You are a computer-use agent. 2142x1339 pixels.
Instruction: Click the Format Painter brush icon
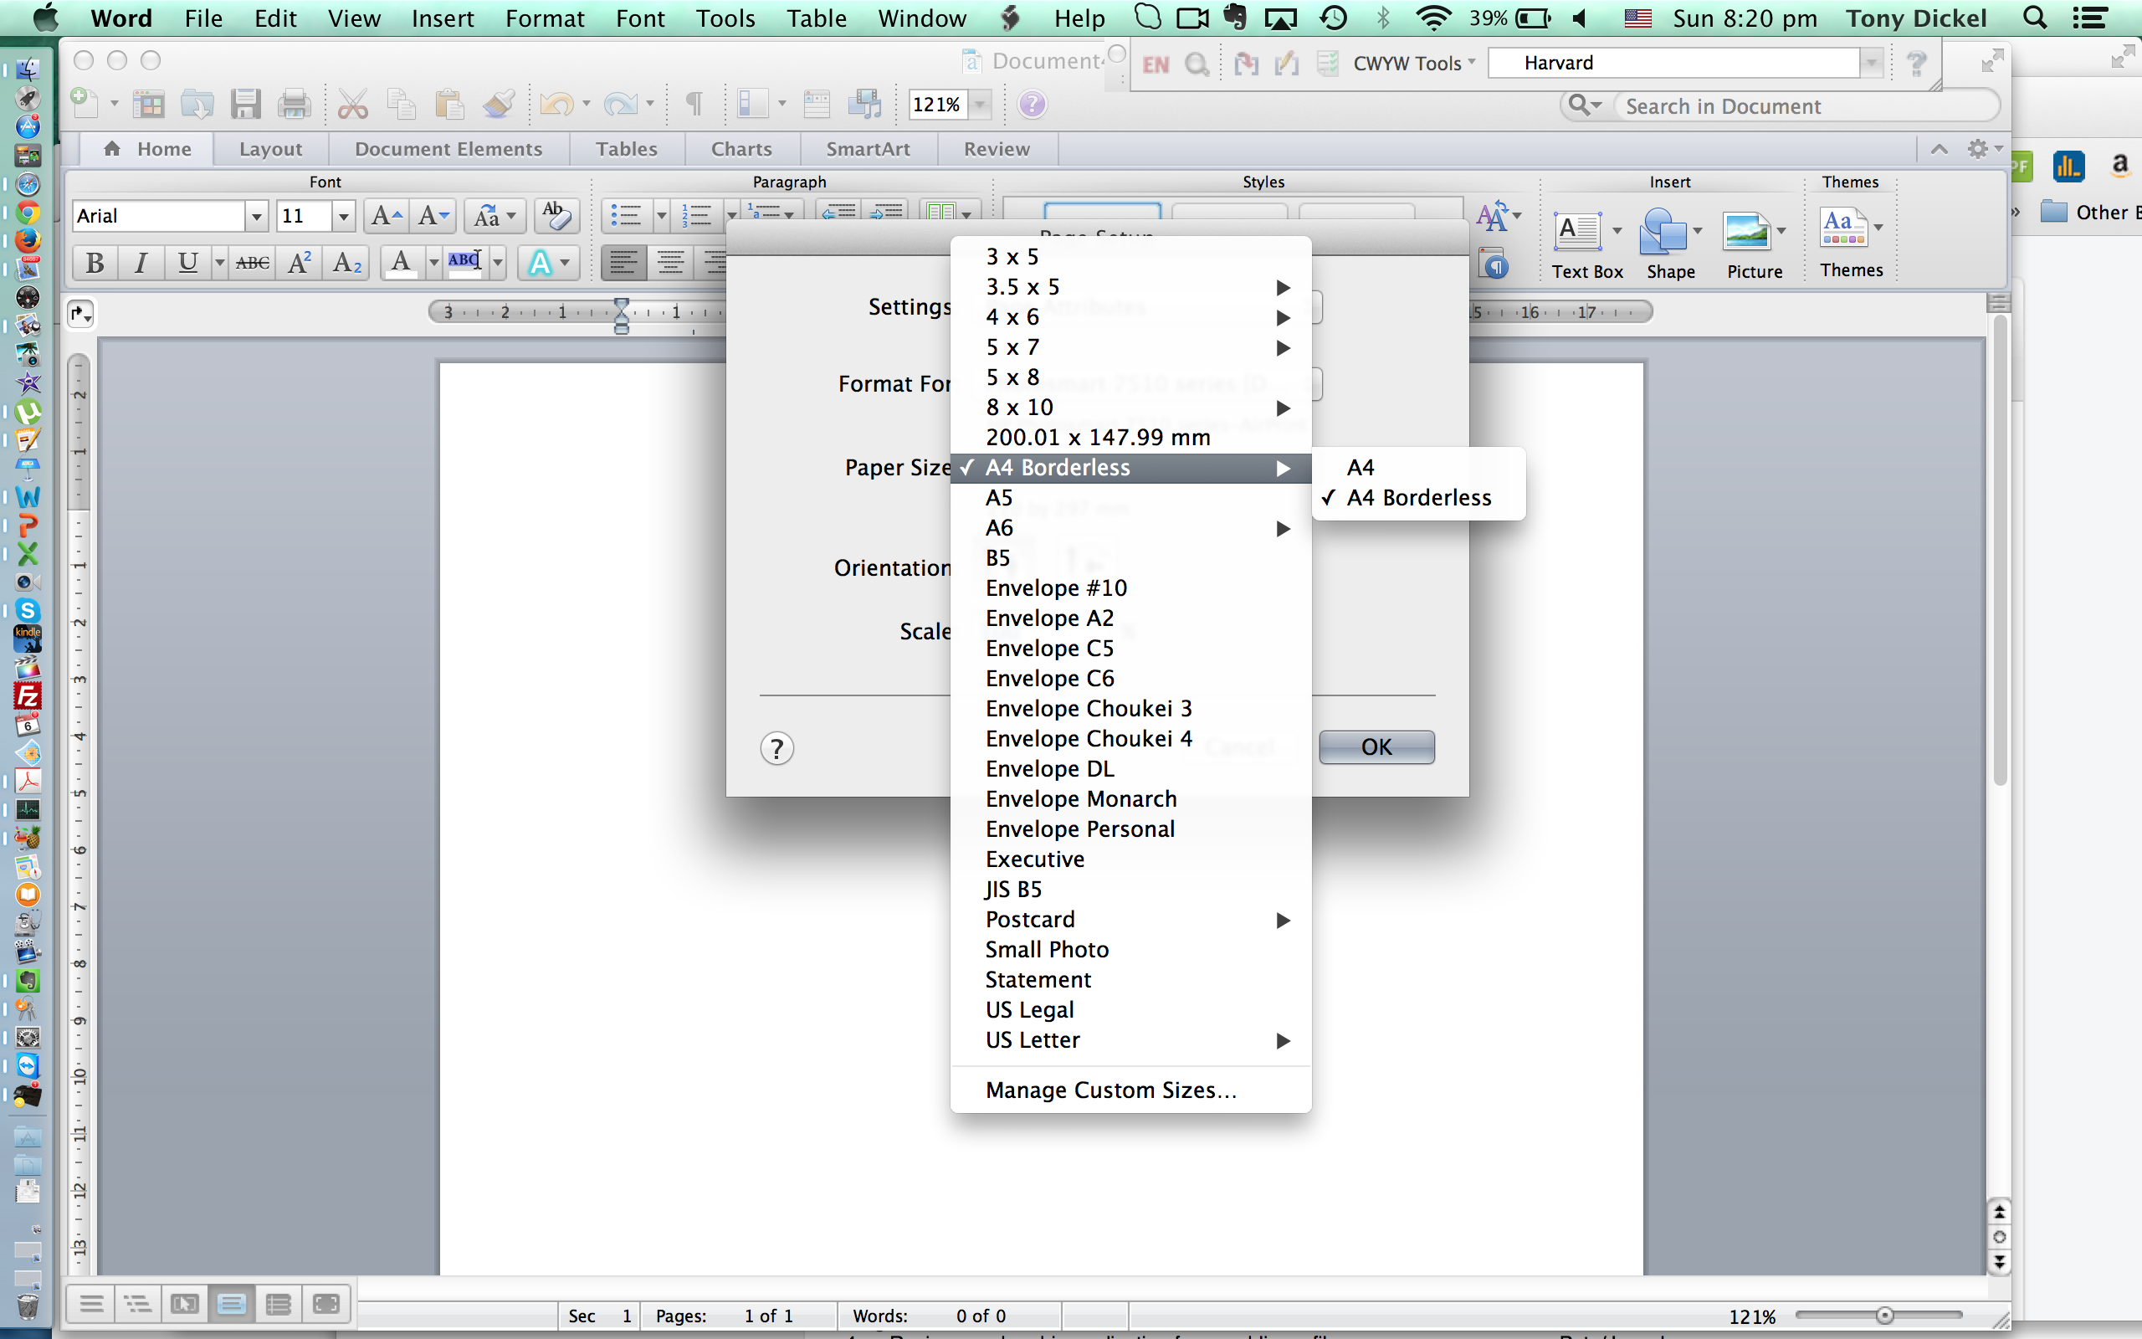click(x=499, y=105)
